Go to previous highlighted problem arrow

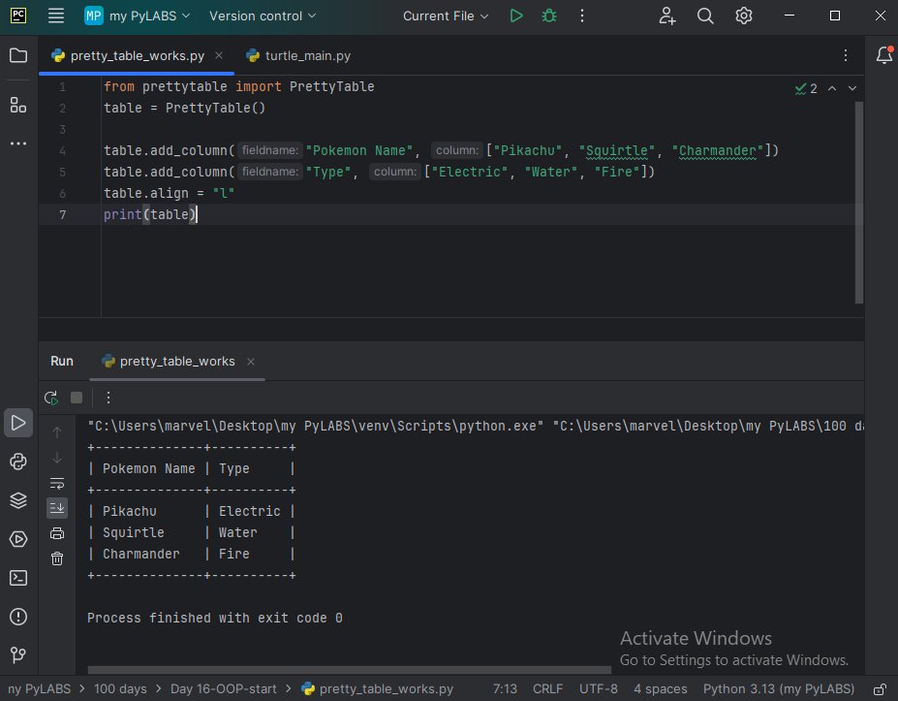tap(832, 88)
